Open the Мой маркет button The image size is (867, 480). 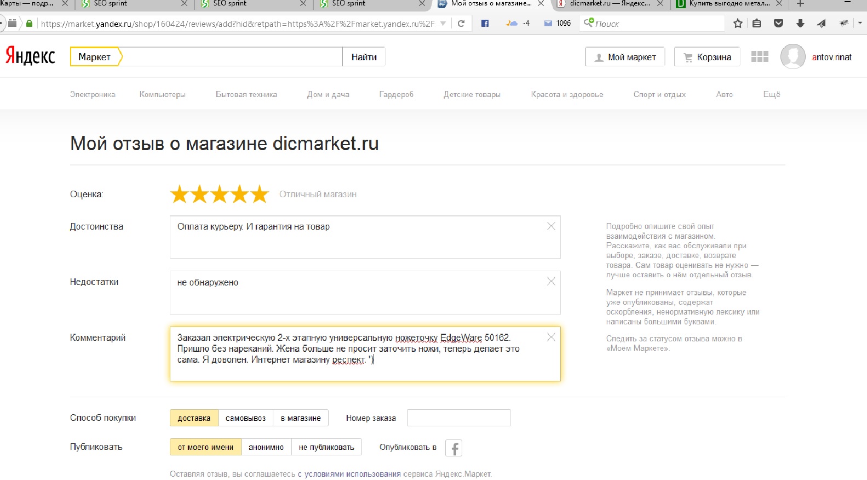click(625, 57)
